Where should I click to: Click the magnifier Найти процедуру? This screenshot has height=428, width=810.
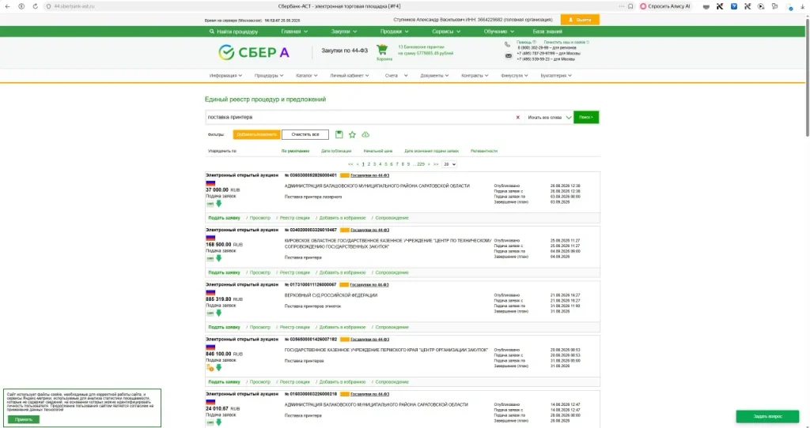[x=233, y=32]
